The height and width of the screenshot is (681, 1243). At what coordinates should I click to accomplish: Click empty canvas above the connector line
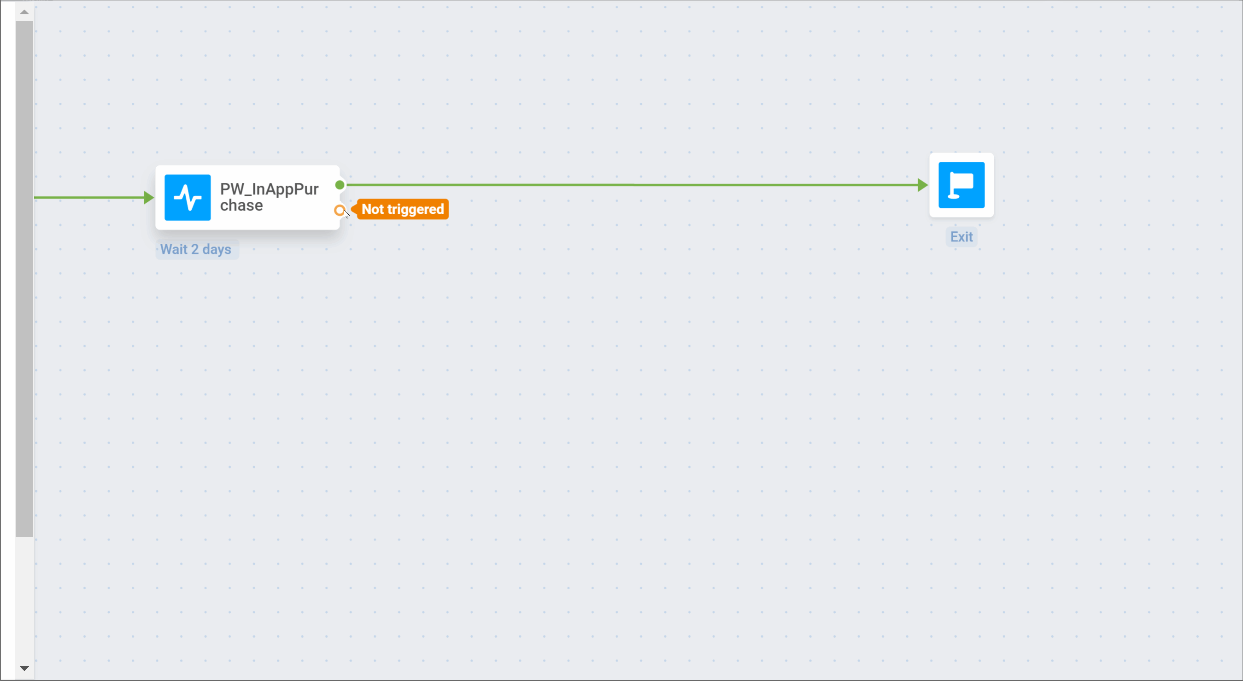627,96
